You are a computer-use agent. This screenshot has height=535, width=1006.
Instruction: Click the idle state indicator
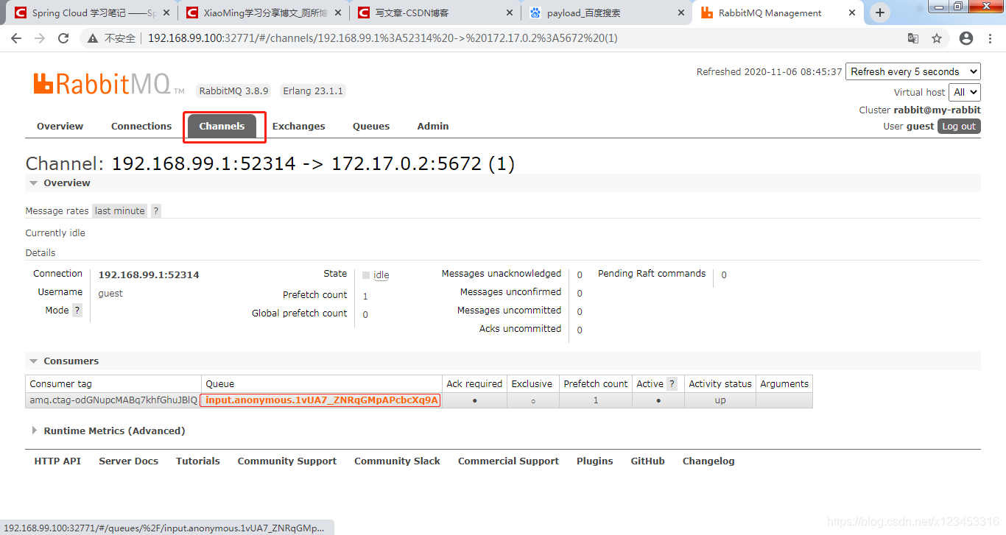[x=376, y=275]
